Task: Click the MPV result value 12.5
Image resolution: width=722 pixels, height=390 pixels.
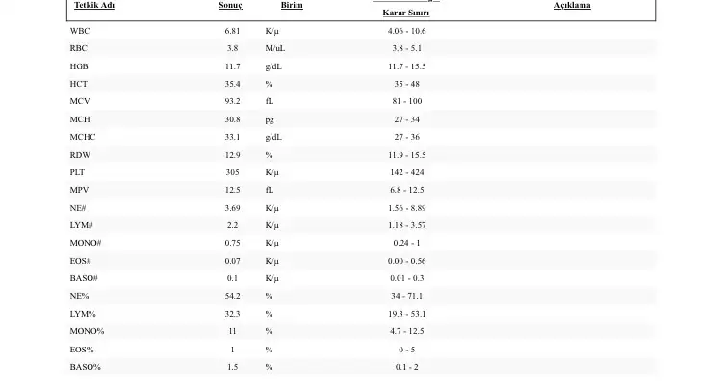Action: (x=232, y=190)
